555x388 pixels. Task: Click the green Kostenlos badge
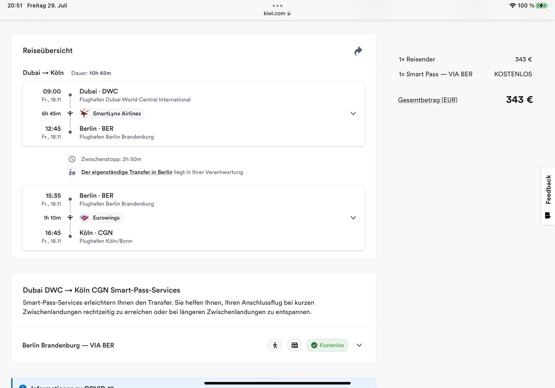point(327,345)
